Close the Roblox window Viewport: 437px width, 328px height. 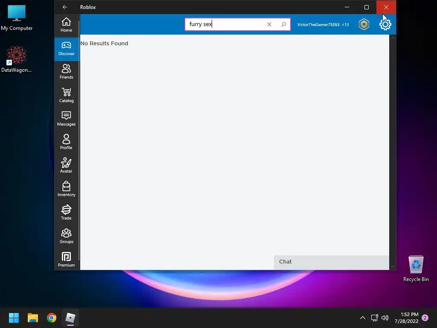tap(386, 7)
